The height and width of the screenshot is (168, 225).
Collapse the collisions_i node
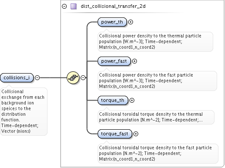(x=37, y=77)
